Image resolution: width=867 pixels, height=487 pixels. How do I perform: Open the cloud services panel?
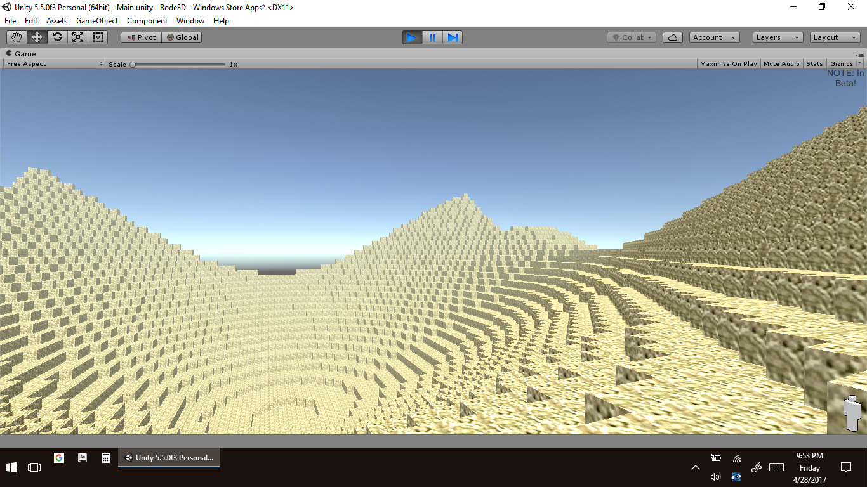pos(672,37)
